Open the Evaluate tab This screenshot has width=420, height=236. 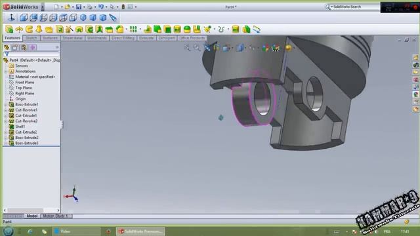[146, 38]
